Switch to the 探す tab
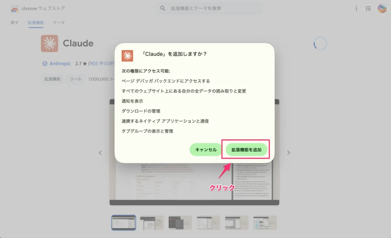This screenshot has height=238, width=391. pyautogui.click(x=15, y=23)
